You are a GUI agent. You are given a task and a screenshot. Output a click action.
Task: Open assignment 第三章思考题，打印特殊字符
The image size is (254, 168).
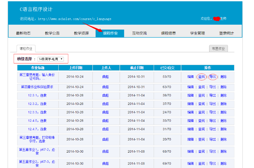37,139
